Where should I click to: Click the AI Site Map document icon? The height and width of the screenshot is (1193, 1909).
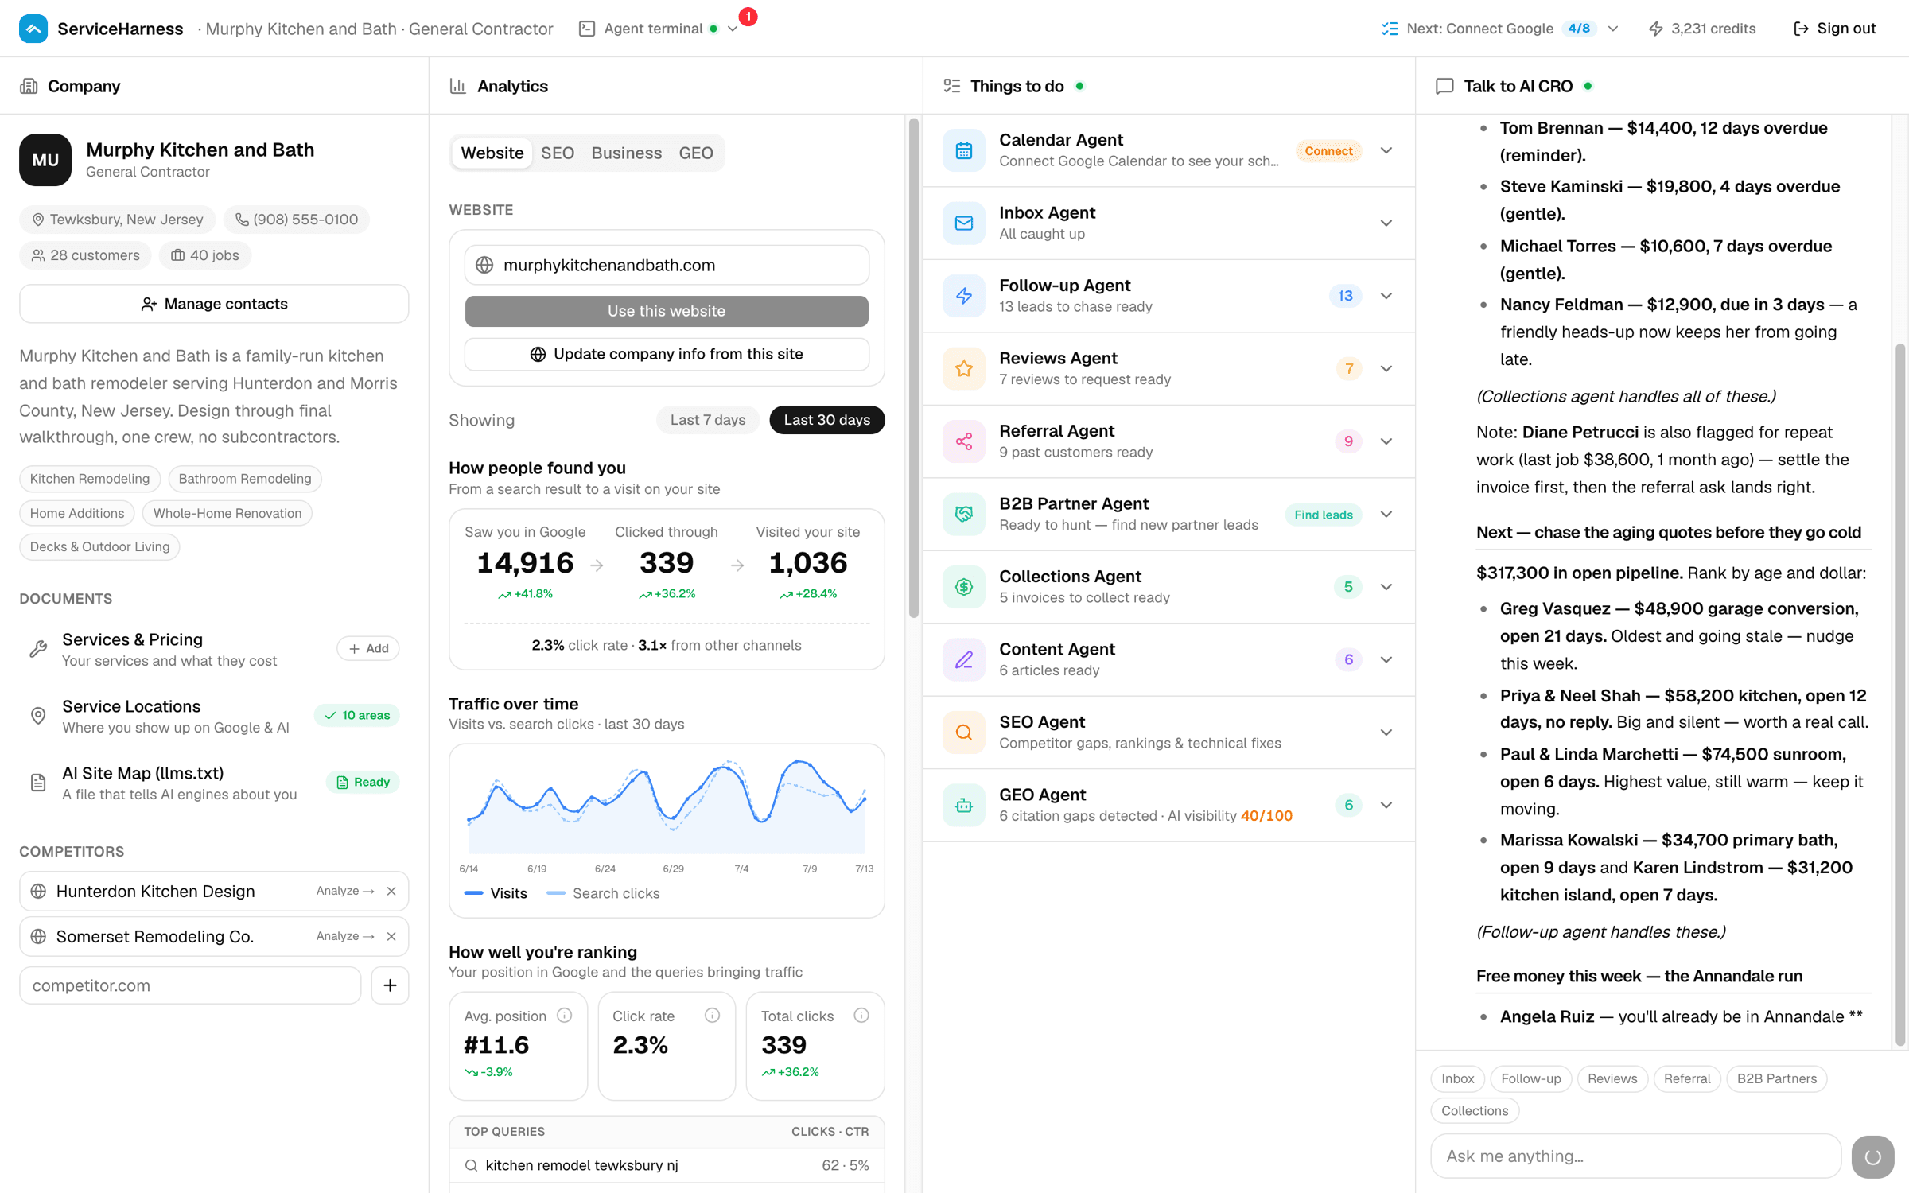click(x=38, y=783)
